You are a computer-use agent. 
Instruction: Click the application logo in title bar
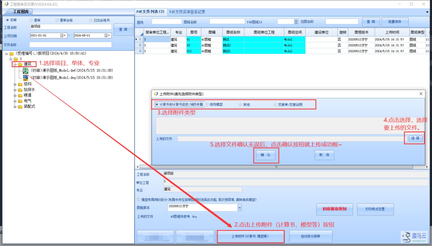point(6,4)
